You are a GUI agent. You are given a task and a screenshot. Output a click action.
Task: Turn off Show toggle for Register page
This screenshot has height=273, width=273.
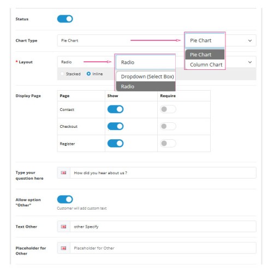pyautogui.click(x=115, y=143)
